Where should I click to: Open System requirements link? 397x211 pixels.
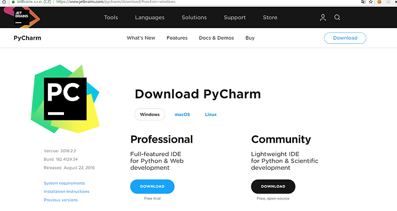pos(65,183)
